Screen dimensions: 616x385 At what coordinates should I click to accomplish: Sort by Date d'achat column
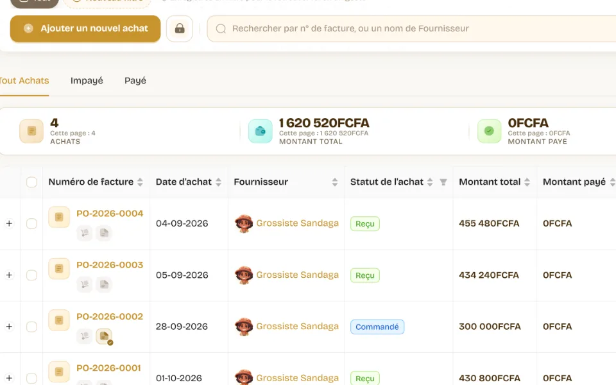(x=218, y=182)
